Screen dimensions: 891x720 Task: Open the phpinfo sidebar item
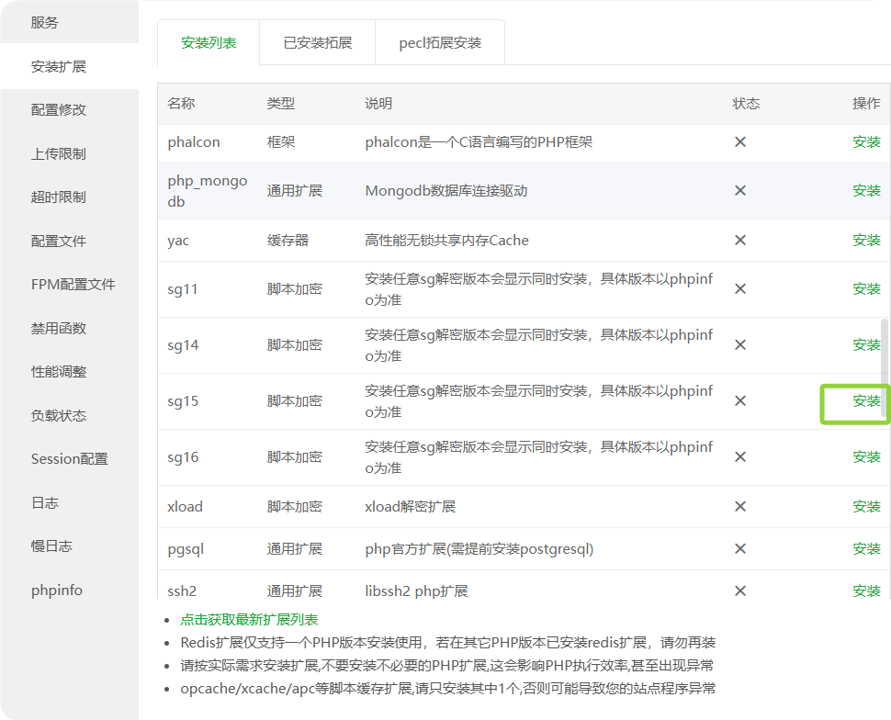56,590
